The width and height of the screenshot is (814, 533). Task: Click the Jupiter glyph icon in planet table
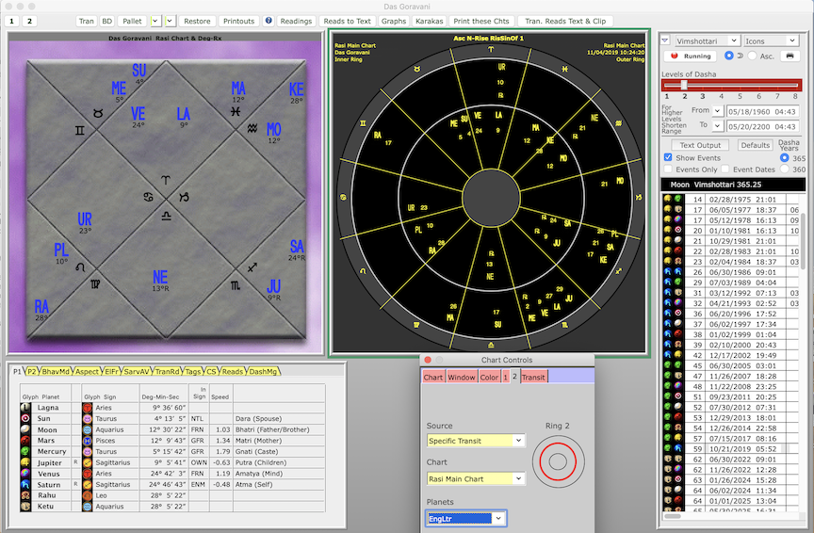click(25, 462)
